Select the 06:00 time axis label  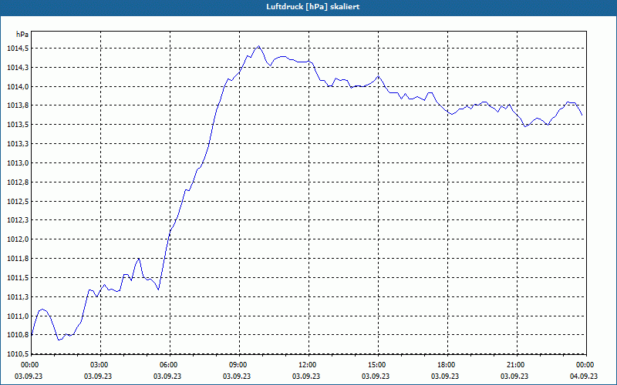170,365
